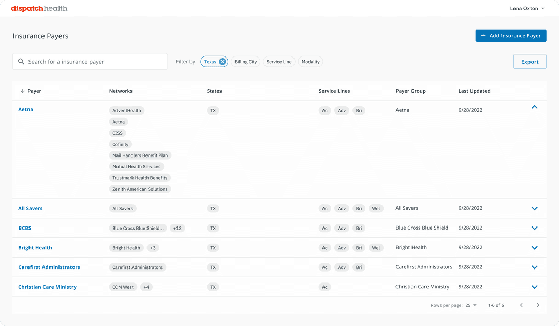Click the Wel service line chip for All Savers
This screenshot has width=559, height=326.
[376, 208]
